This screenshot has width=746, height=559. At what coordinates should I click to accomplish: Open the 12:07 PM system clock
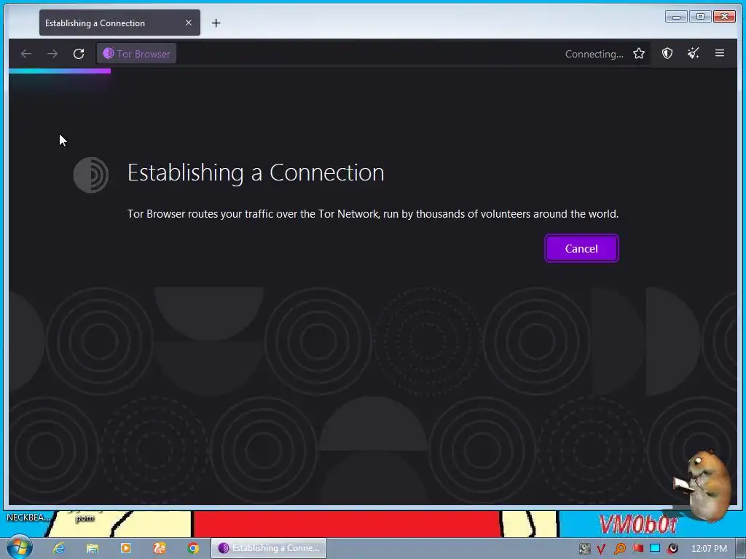tap(709, 549)
